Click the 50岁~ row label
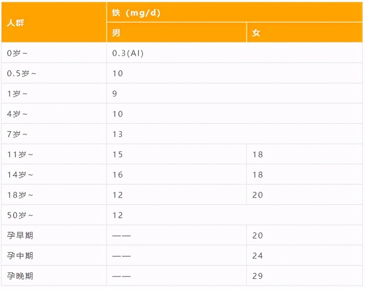 [20, 215]
